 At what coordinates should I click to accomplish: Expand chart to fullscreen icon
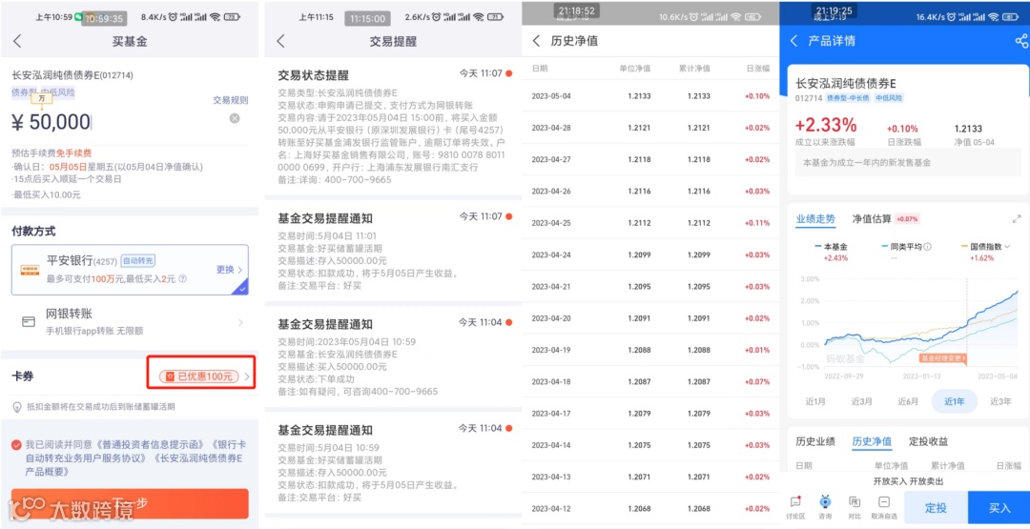(1017, 218)
